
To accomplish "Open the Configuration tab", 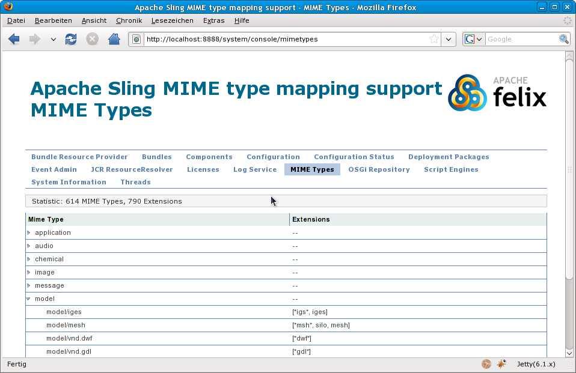I will pyautogui.click(x=273, y=157).
